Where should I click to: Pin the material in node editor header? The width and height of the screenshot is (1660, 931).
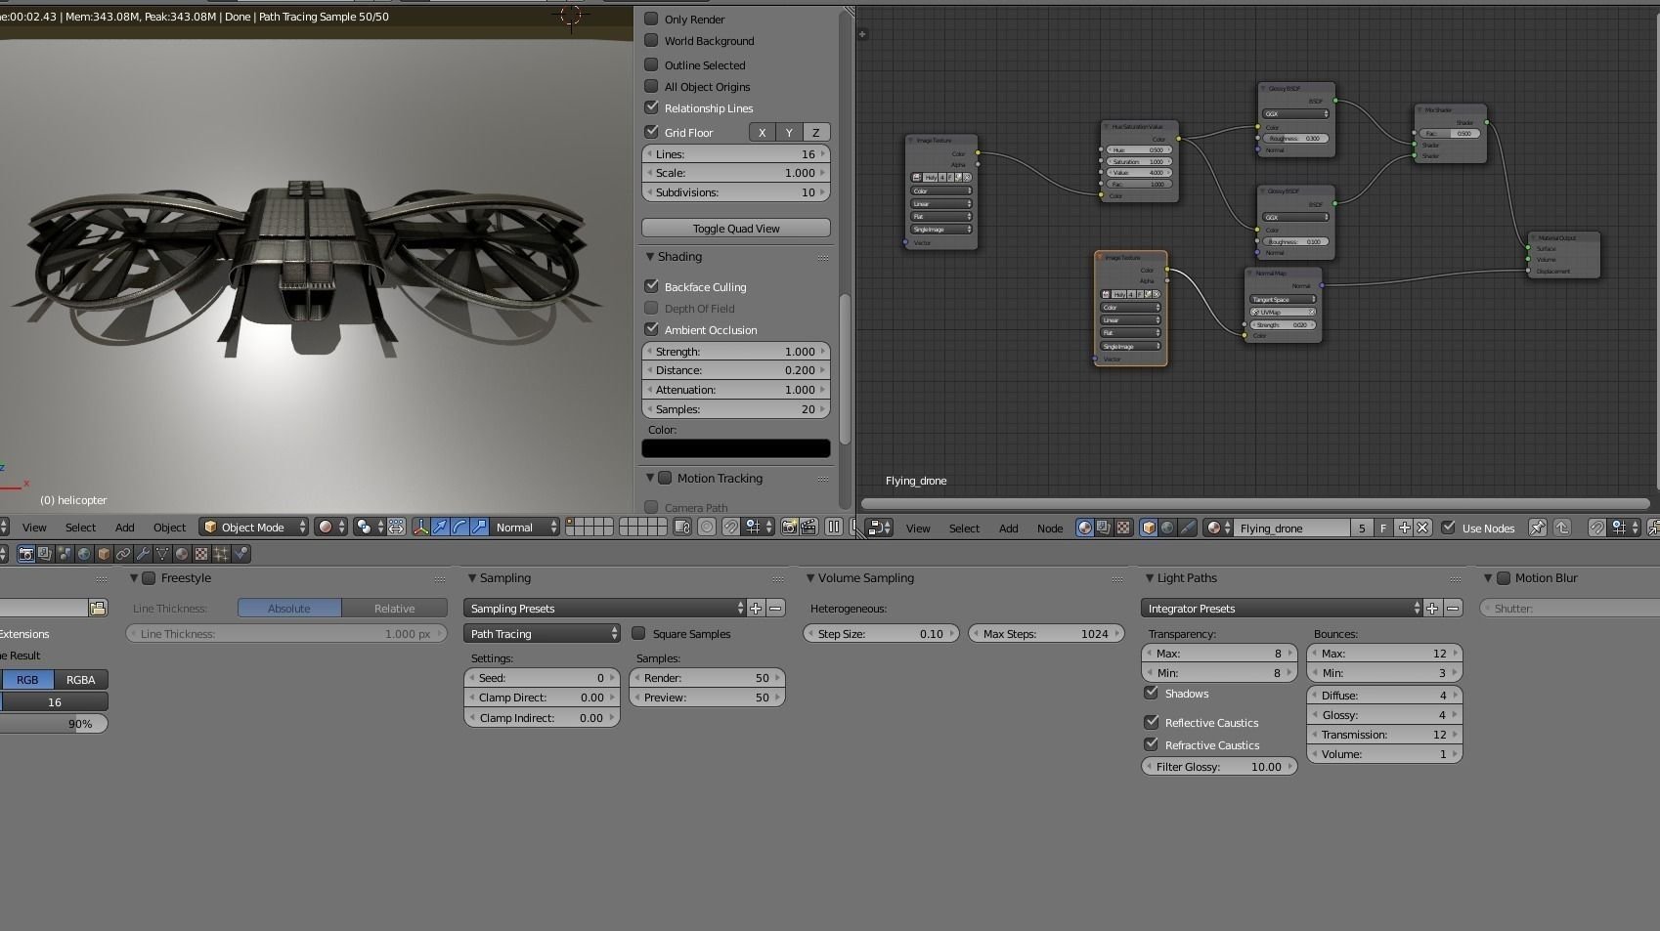[x=1537, y=528]
